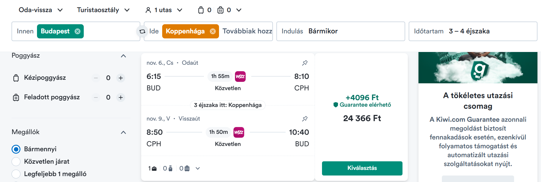
Task: Open the Indulás Bármikor date field
Action: 341,31
